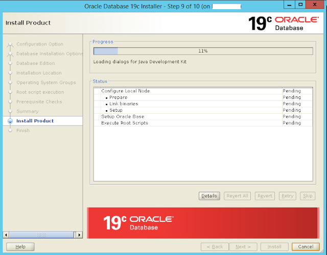Click Pending status for Execute Root Scripts
Screen dimensions: 327x255
click(x=292, y=123)
